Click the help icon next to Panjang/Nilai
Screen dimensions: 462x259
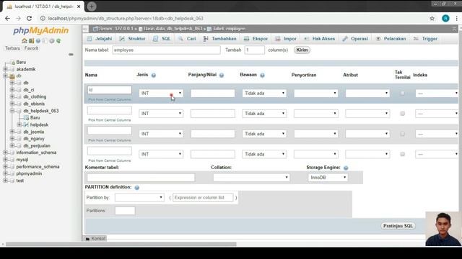tap(222, 75)
